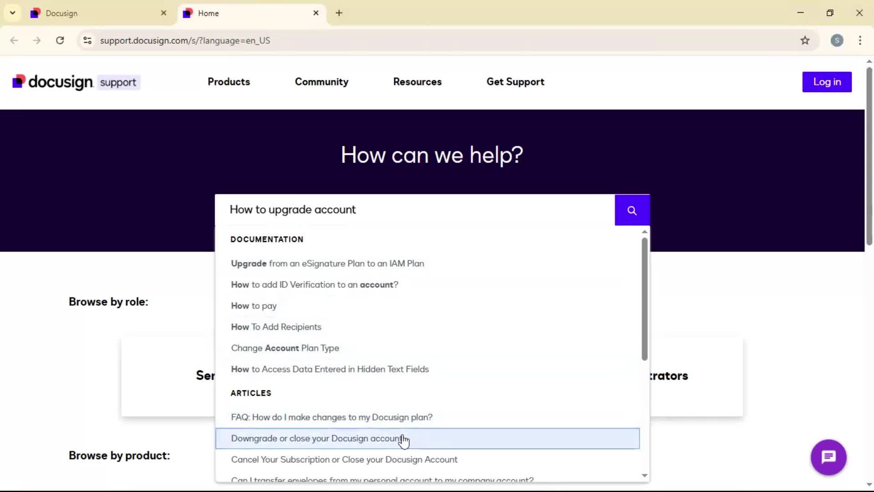
Task: Switch to the Home tab
Action: (252, 13)
